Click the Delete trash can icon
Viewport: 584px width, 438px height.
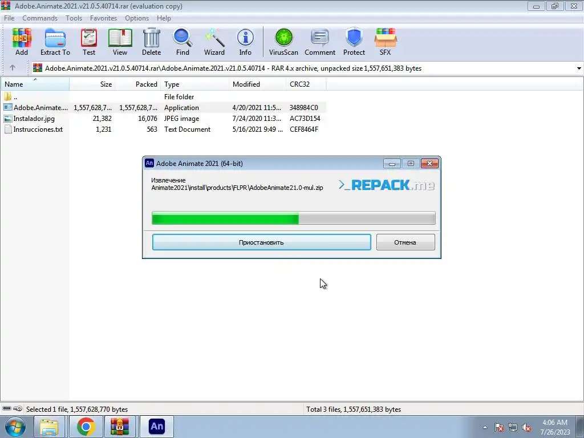151,42
